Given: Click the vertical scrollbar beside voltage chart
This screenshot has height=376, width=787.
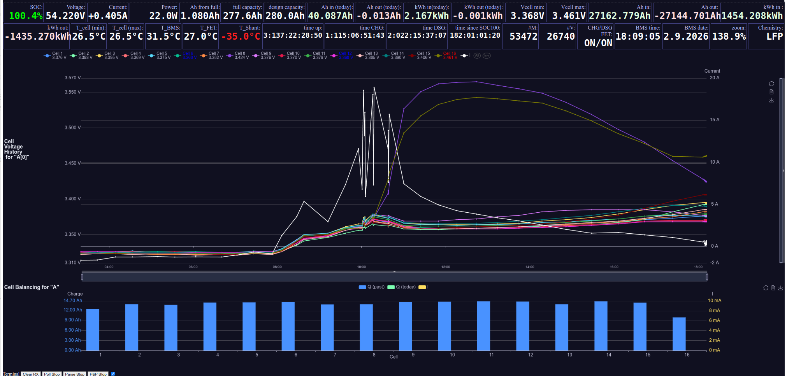Looking at the screenshot, I should [x=781, y=171].
